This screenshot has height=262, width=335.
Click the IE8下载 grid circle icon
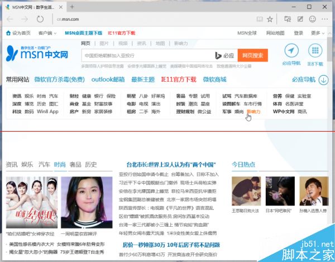(x=315, y=51)
